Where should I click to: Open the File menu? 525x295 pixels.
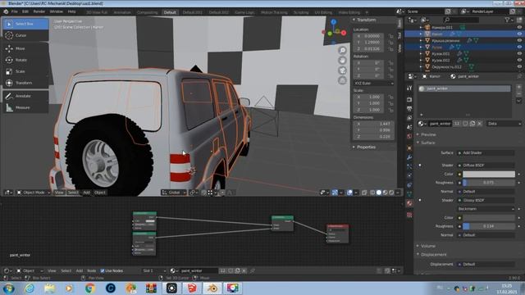pos(15,11)
